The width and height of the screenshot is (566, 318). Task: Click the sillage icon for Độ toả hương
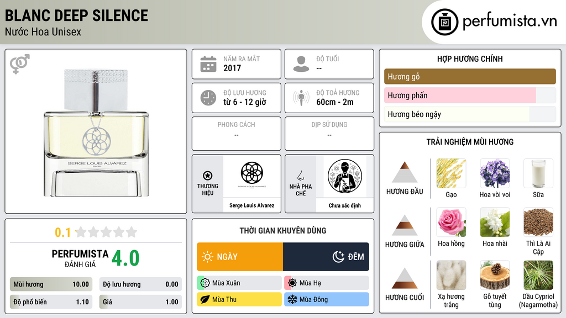tap(301, 98)
